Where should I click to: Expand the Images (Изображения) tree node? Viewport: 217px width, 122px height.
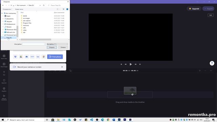3,24
